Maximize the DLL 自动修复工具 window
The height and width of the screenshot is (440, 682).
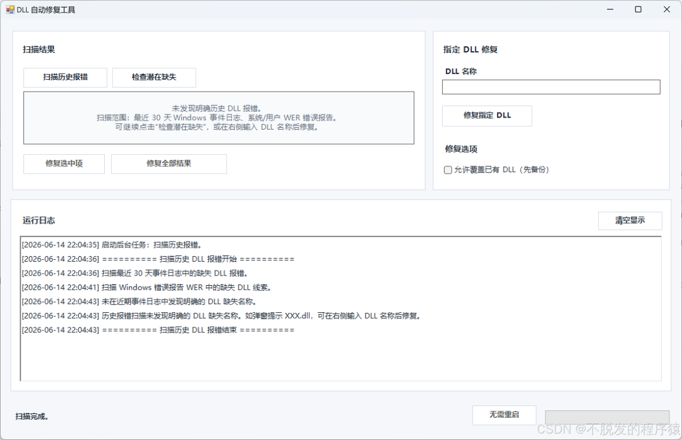point(638,9)
